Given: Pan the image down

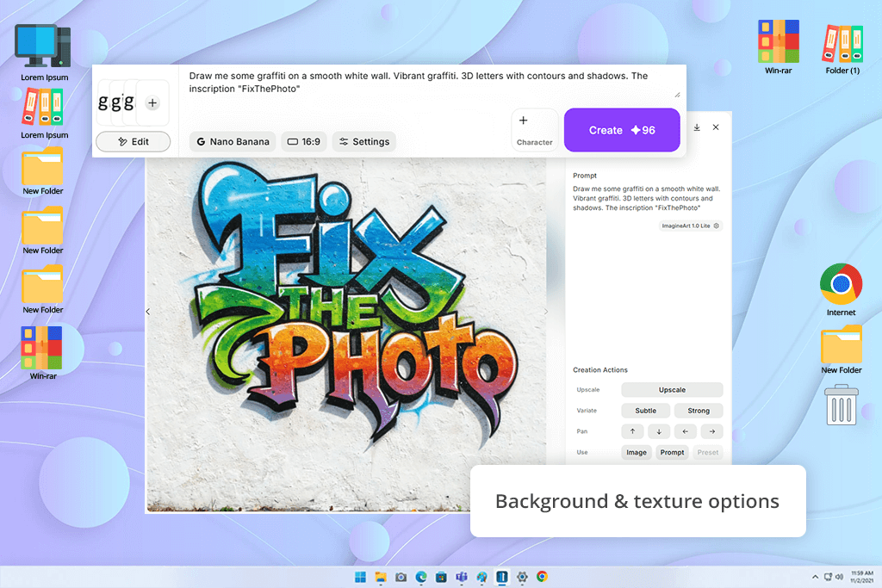Looking at the screenshot, I should tap(659, 431).
